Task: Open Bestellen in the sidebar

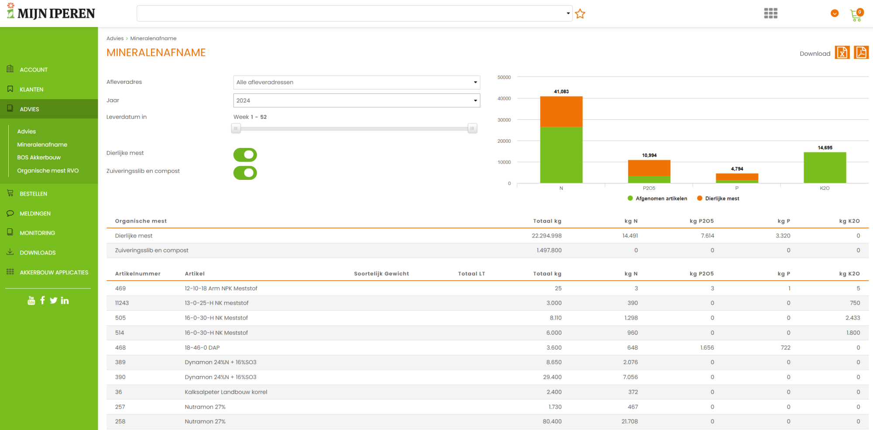Action: (x=33, y=194)
